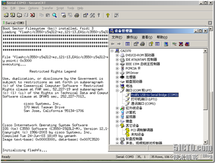215x163 pixels.
Task: Expand the IEEE 1394 bus controllers node
Action: pyautogui.click(x=117, y=64)
